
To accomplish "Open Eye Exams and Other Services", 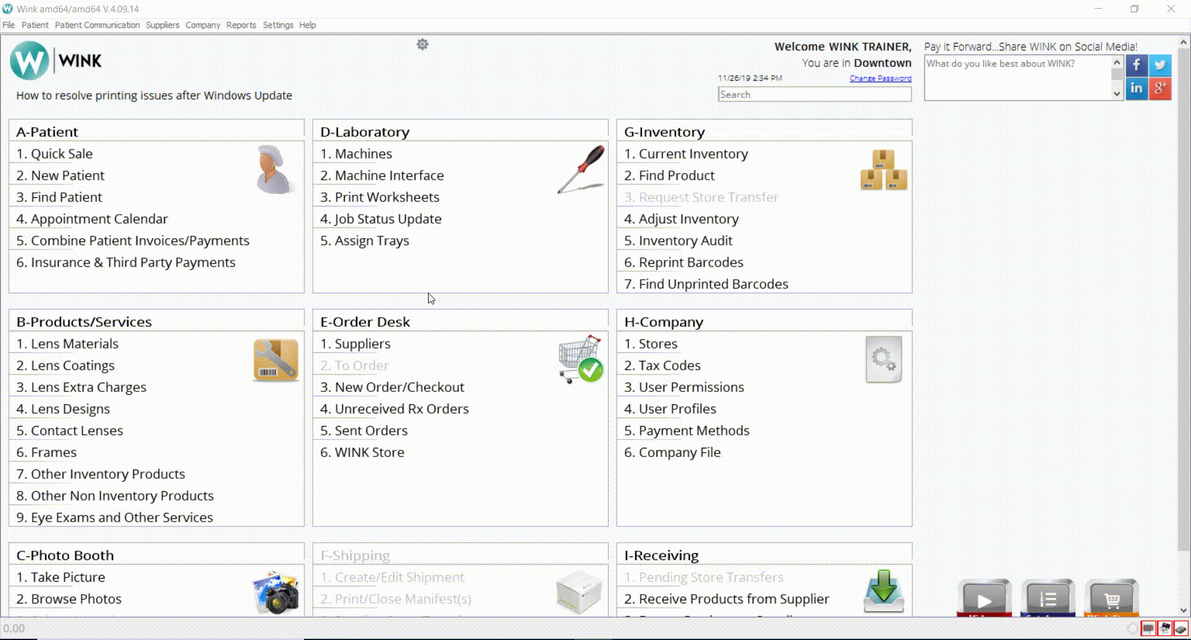I will pos(115,517).
